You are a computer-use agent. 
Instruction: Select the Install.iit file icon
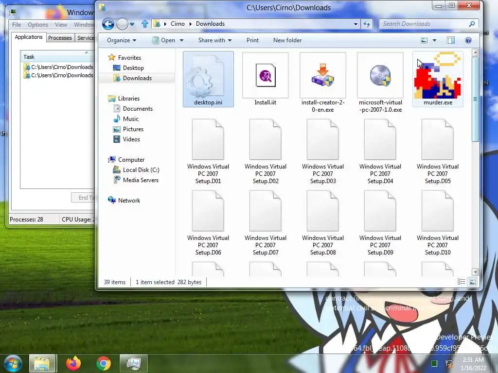[265, 79]
